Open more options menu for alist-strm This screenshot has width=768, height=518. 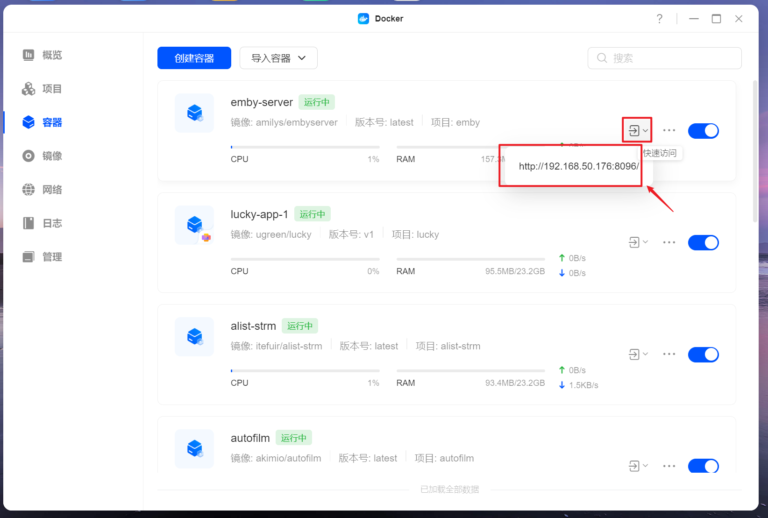[669, 354]
